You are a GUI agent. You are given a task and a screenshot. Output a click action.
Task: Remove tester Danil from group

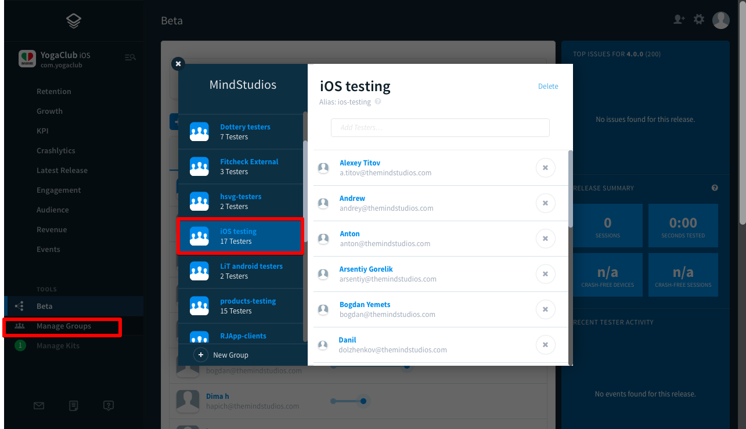545,345
